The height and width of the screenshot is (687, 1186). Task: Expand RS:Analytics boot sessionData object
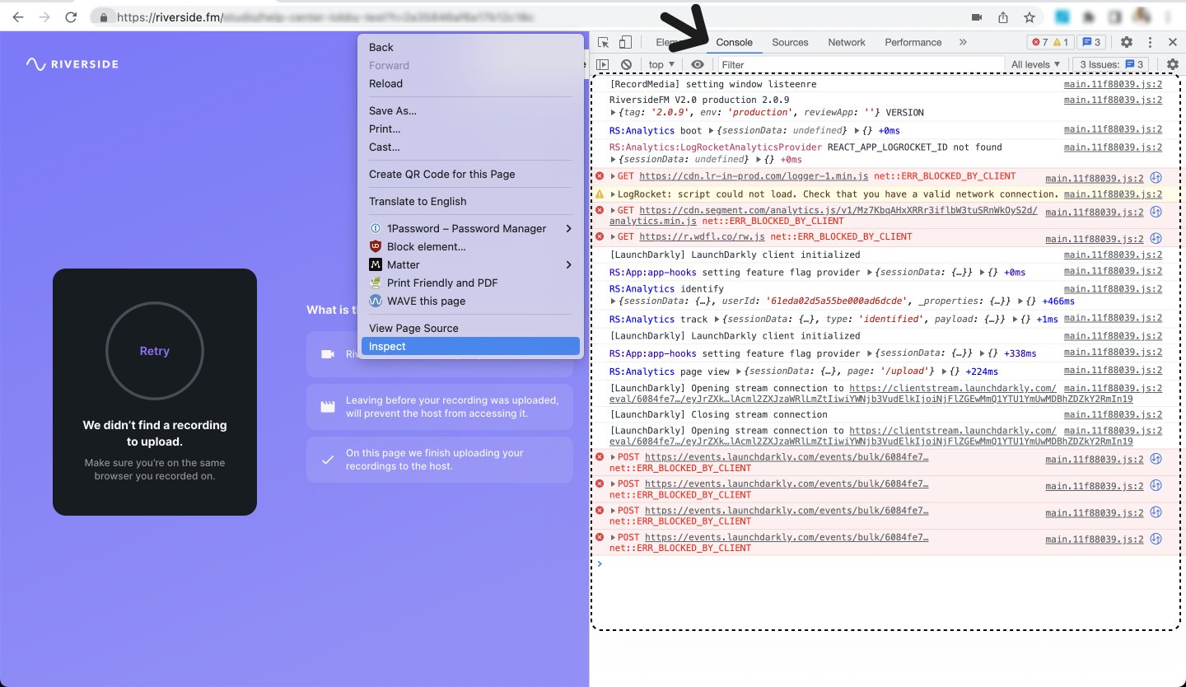710,130
